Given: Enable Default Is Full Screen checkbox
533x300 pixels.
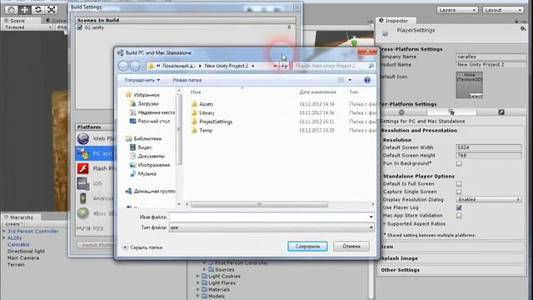Looking at the screenshot, I should tap(459, 184).
